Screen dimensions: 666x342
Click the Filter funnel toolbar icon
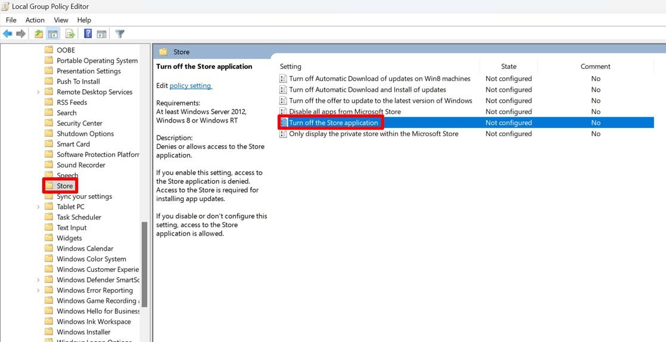pos(120,34)
